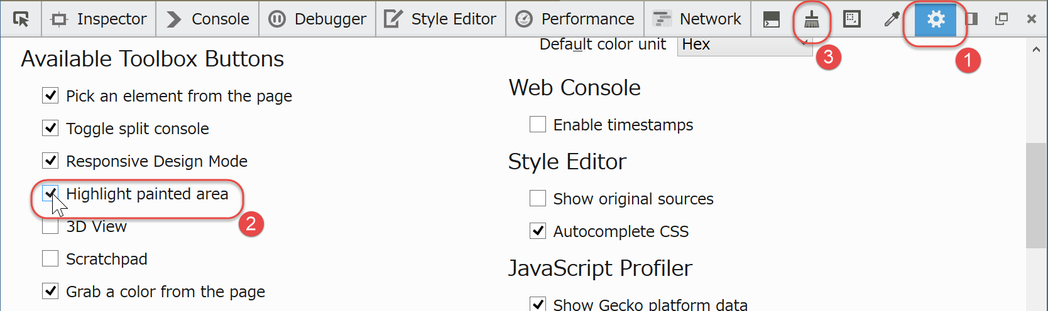
Task: Select the eyedropper color grabber icon
Action: coord(892,19)
